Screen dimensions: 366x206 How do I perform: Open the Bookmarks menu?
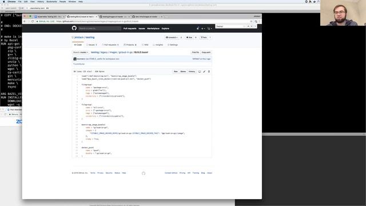click(x=51, y=1)
